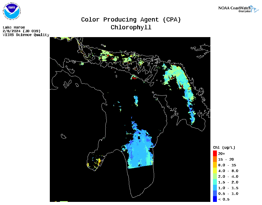262x205 pixels.
Task: Click the 8.0 - 15 legend color swatch
Action: point(215,165)
